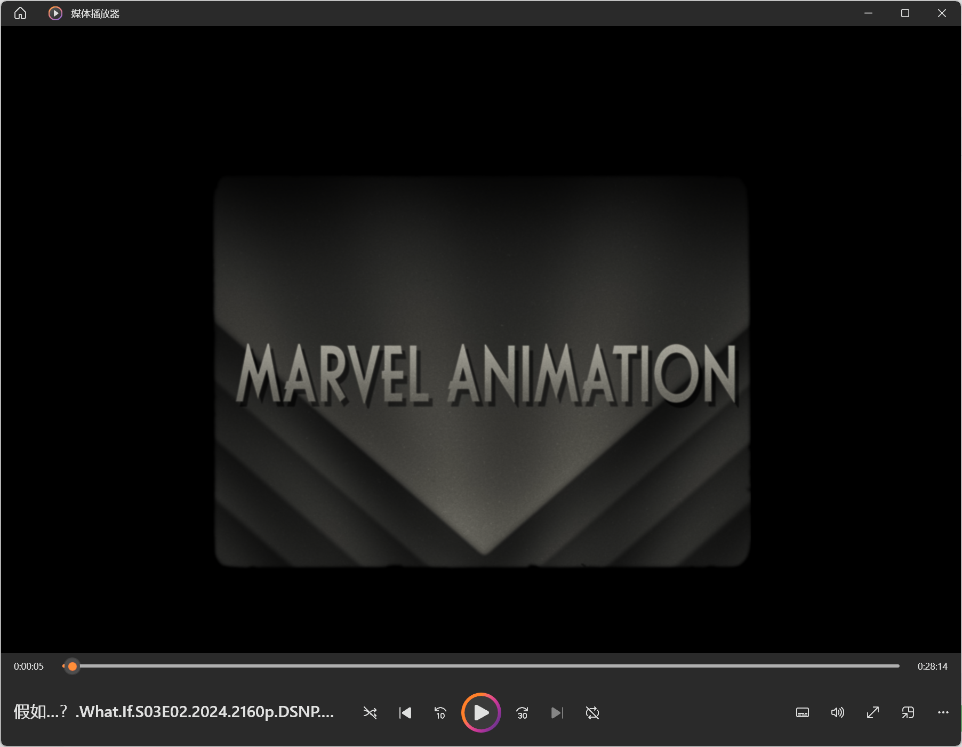Jump to the next track
Screen dimensions: 962x747
557,713
